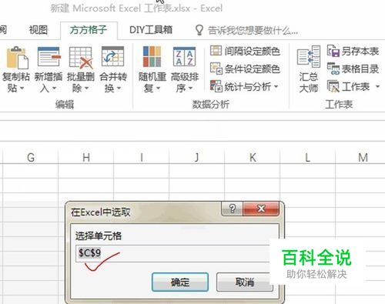Click the 统计与分析 icon
Image resolution: width=385 pixels, height=304 pixels.
(216, 85)
